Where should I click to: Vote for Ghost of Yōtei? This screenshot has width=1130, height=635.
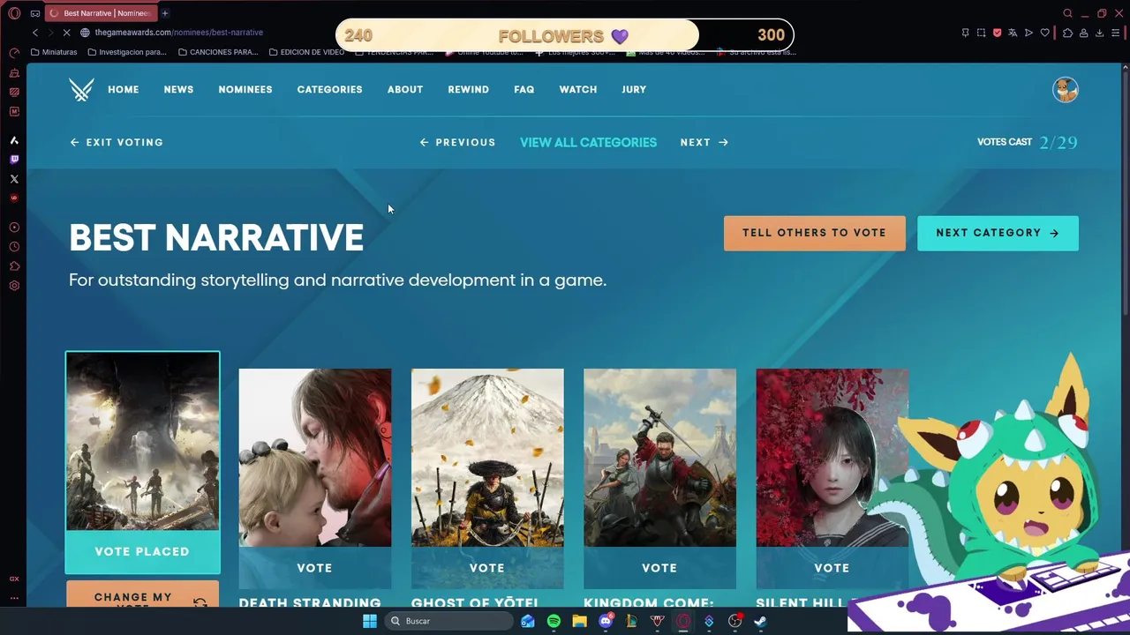click(487, 568)
